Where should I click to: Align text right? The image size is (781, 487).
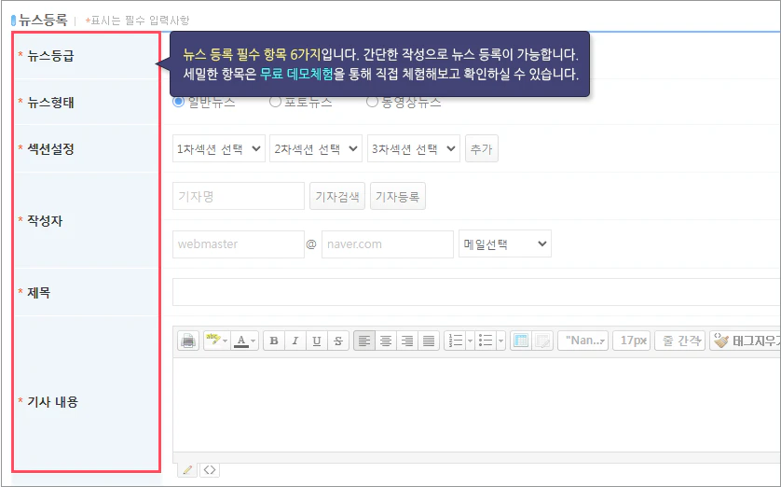[x=407, y=341]
